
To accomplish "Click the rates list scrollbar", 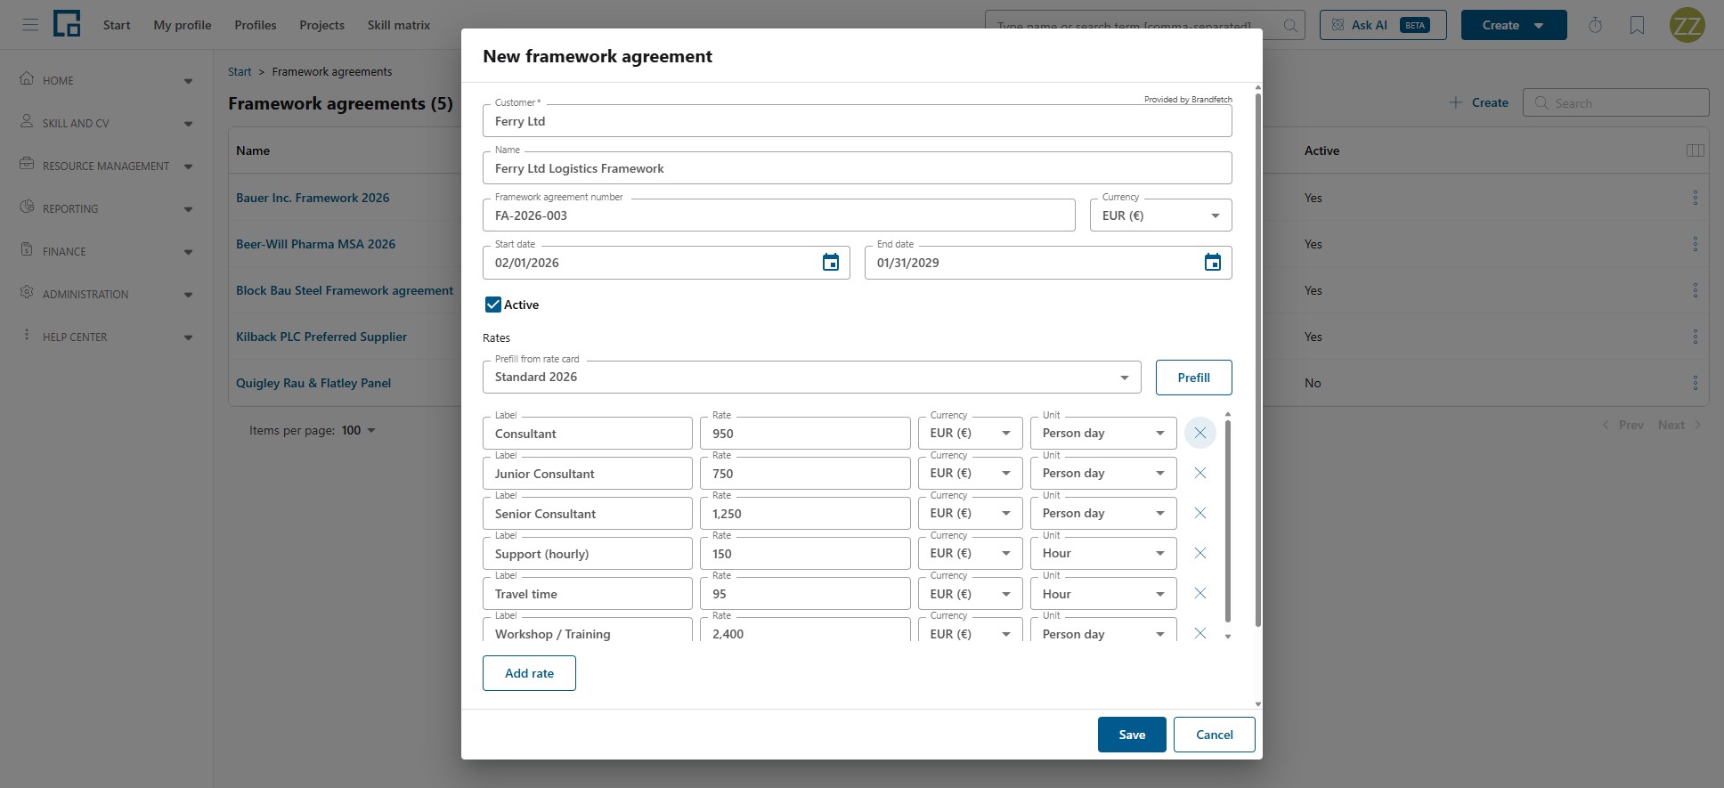I will tap(1228, 521).
